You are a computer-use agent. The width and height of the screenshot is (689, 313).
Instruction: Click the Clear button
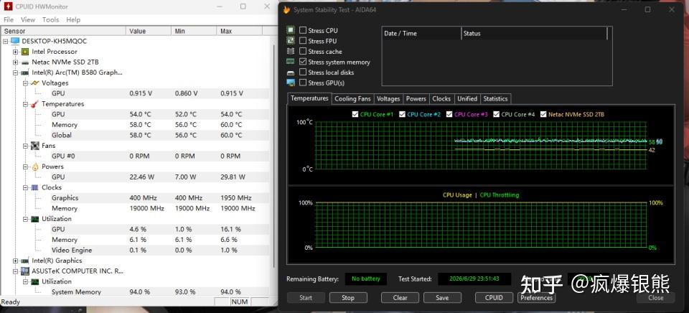click(400, 298)
